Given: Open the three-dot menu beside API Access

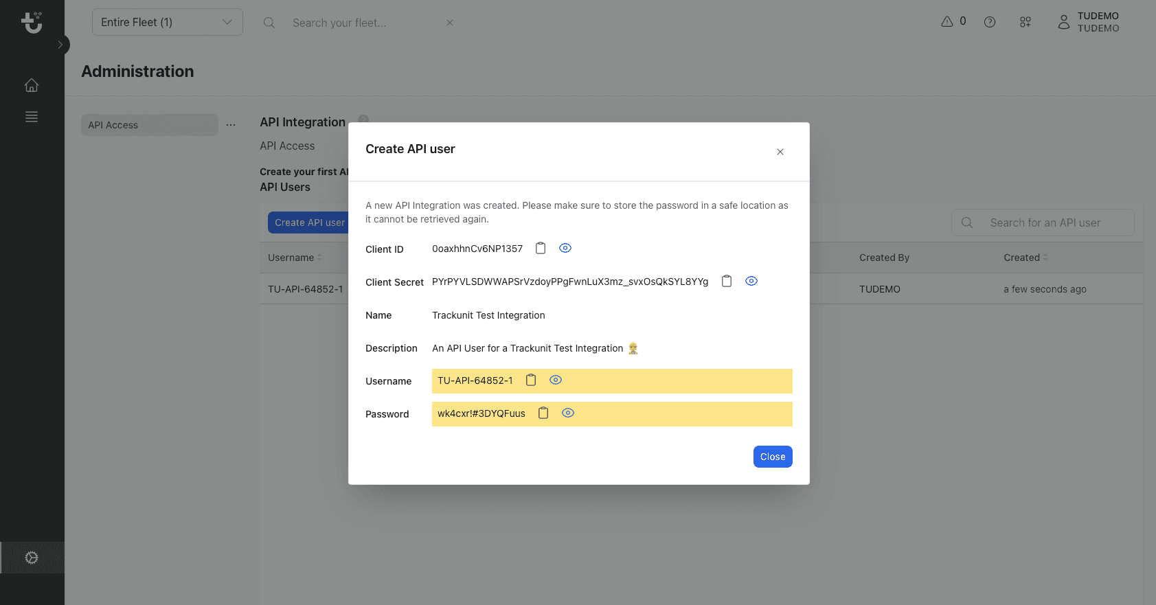Looking at the screenshot, I should 231,125.
